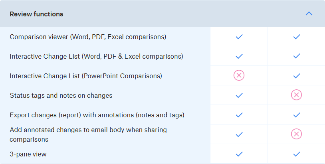Click first-column checkmark for Export changes row
The image size is (325, 164).
(x=239, y=115)
